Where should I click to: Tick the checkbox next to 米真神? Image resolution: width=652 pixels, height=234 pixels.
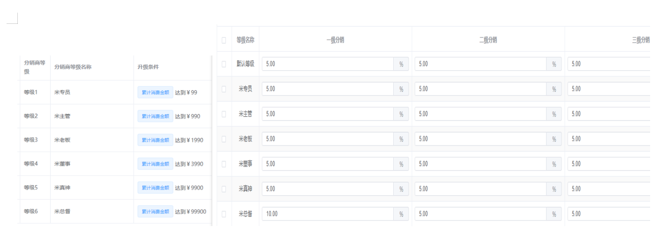click(x=225, y=189)
